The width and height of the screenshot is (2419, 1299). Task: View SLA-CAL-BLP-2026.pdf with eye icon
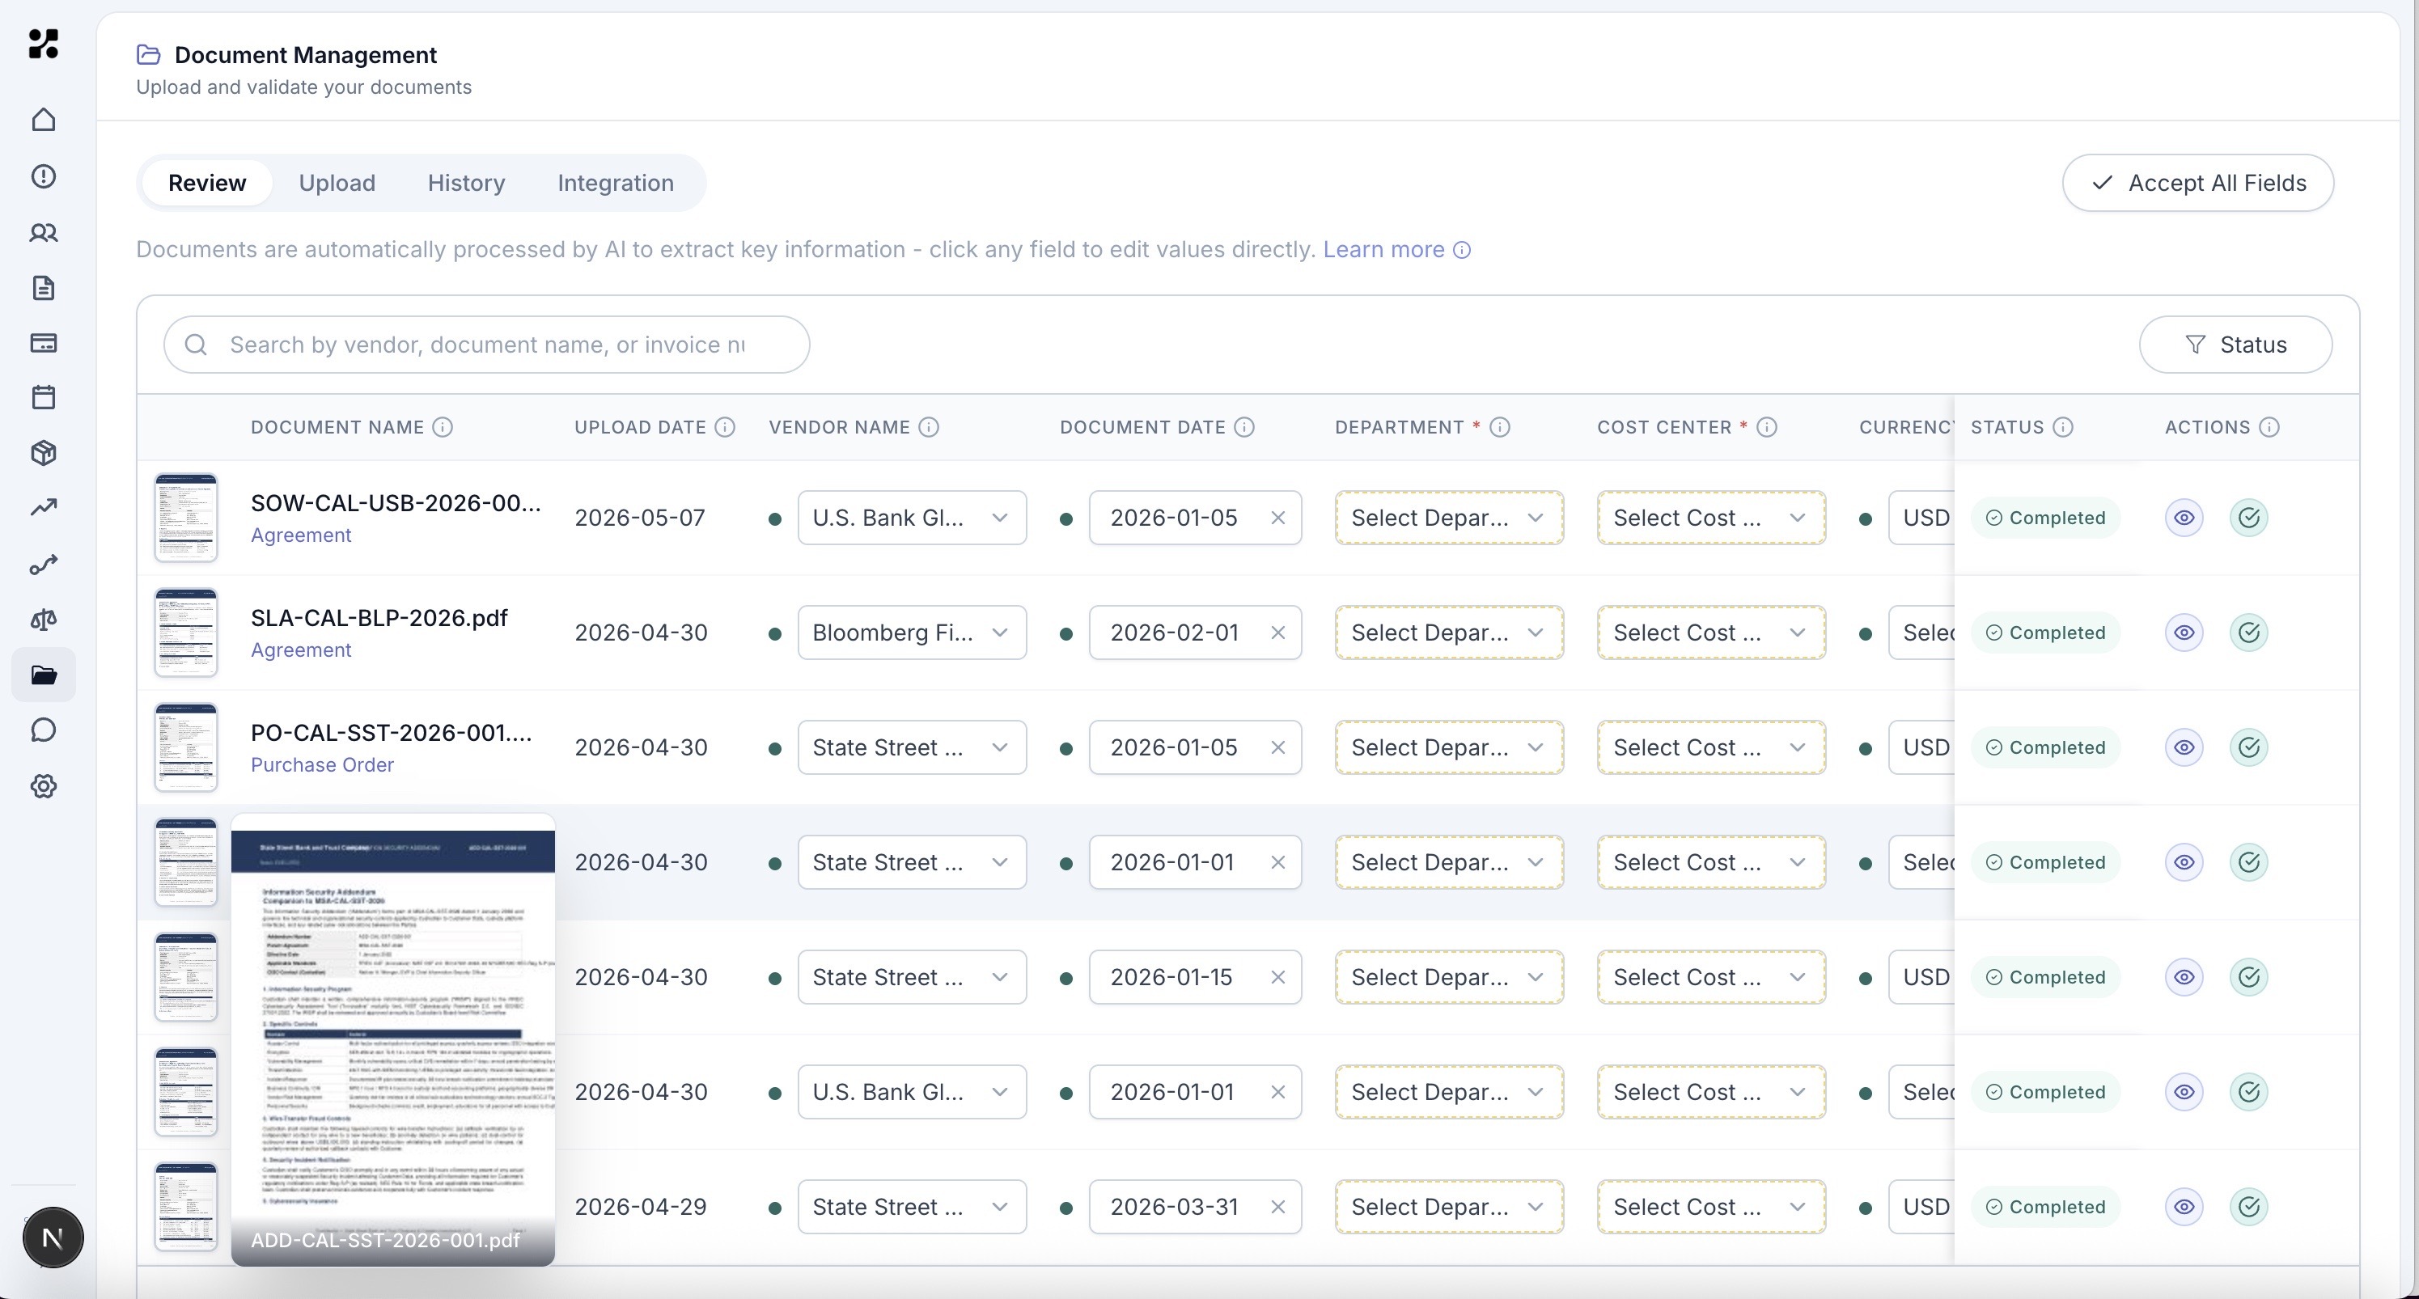pos(2184,633)
